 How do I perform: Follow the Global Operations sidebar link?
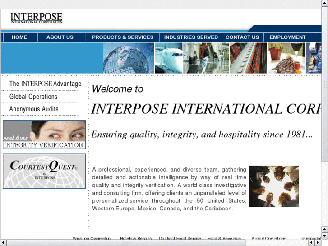click(33, 97)
